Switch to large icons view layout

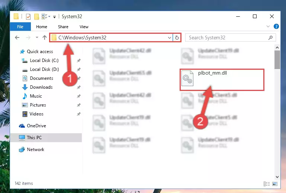tap(275, 184)
